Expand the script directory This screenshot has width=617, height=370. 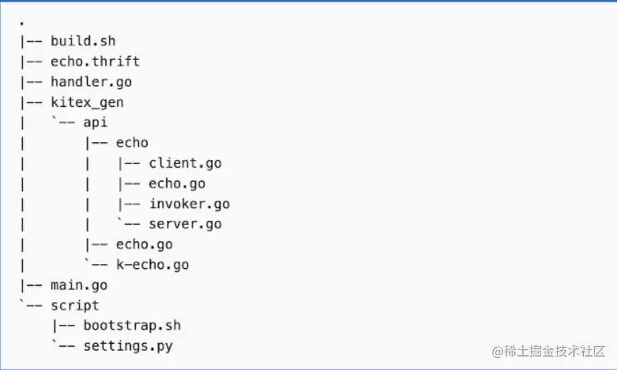click(74, 306)
